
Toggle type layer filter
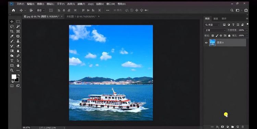coord(233,25)
